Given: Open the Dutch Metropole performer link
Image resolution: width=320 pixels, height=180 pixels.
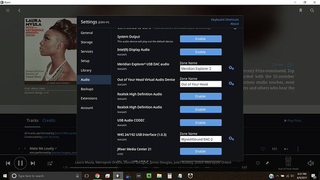Looking at the screenshot, I should click(65, 133).
